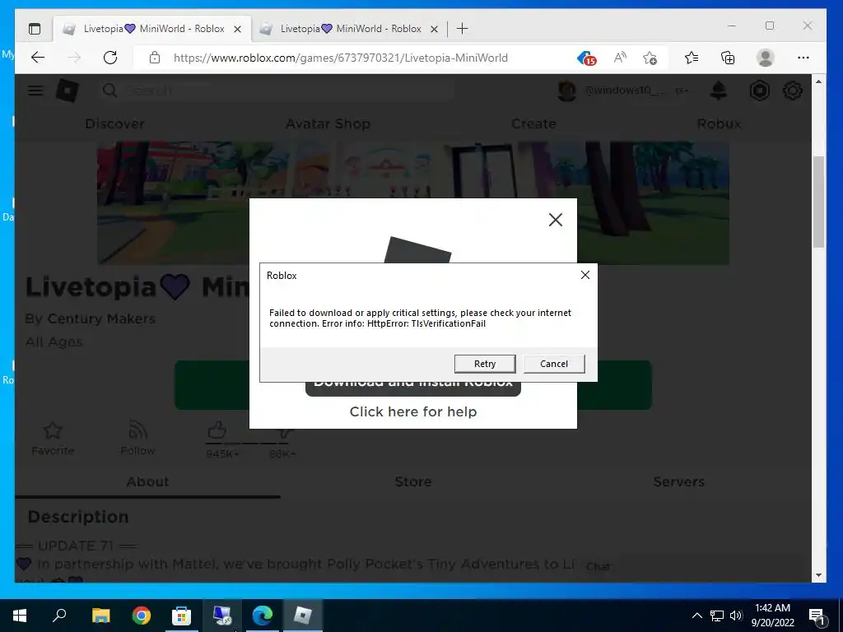
Task: Open the Favorites list icon
Action: point(692,58)
